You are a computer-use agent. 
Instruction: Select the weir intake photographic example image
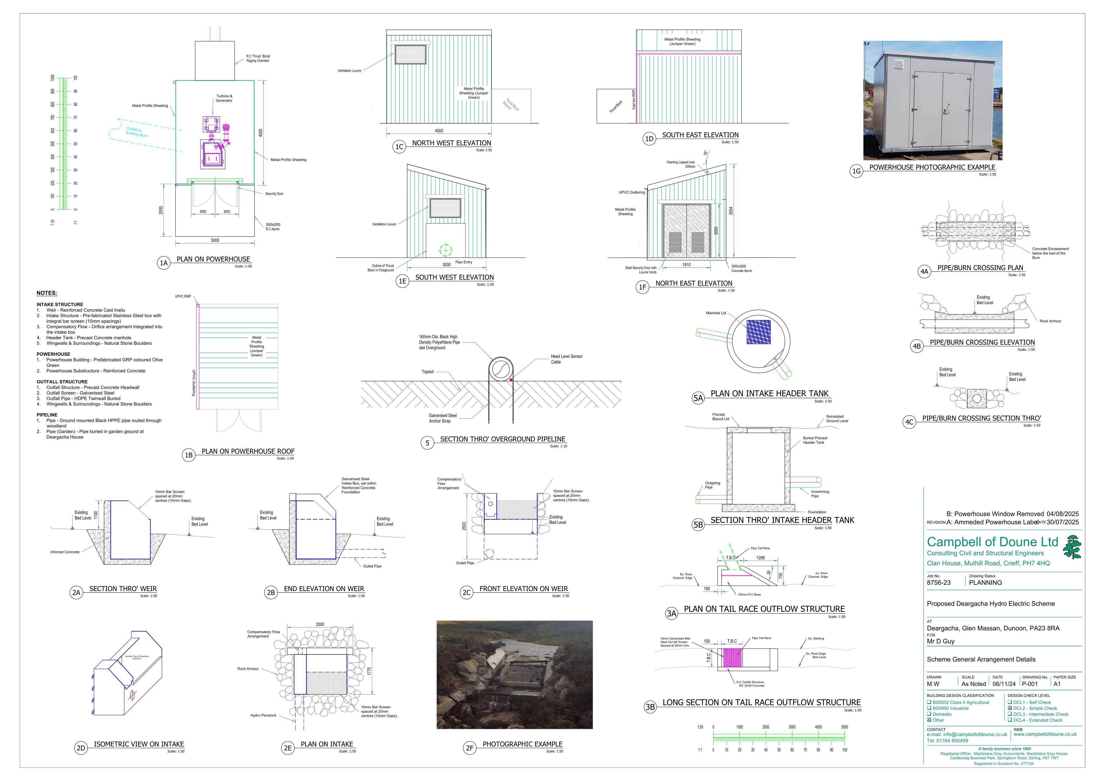click(514, 675)
